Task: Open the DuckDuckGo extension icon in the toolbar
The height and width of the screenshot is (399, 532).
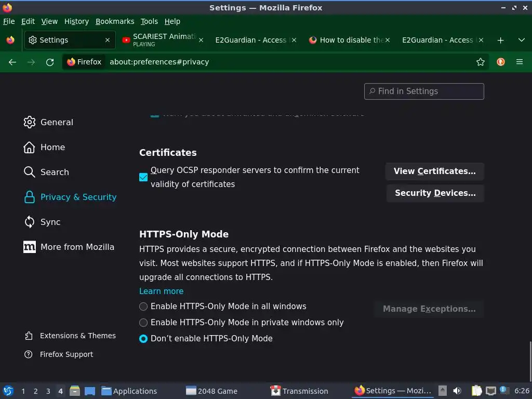Action: point(501,62)
